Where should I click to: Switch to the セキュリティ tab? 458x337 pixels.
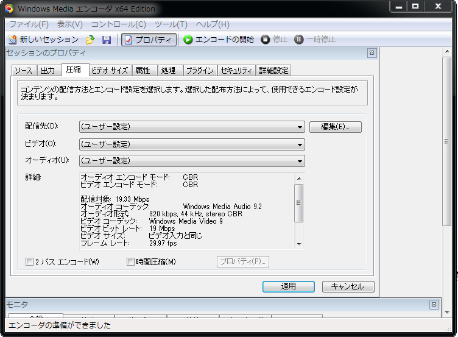coord(236,71)
